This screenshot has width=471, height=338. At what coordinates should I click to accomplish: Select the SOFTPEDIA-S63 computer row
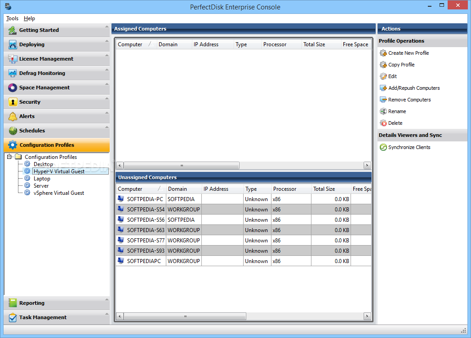pyautogui.click(x=244, y=230)
